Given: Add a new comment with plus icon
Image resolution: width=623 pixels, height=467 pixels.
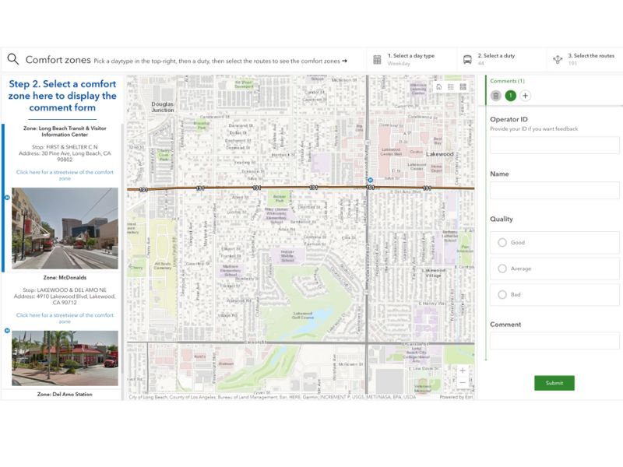Looking at the screenshot, I should pyautogui.click(x=525, y=96).
